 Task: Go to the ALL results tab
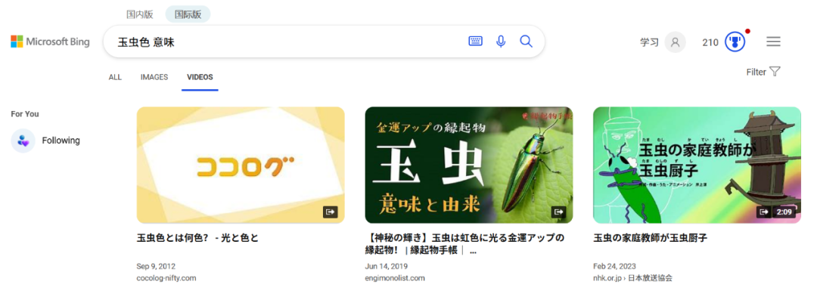pyautogui.click(x=115, y=77)
